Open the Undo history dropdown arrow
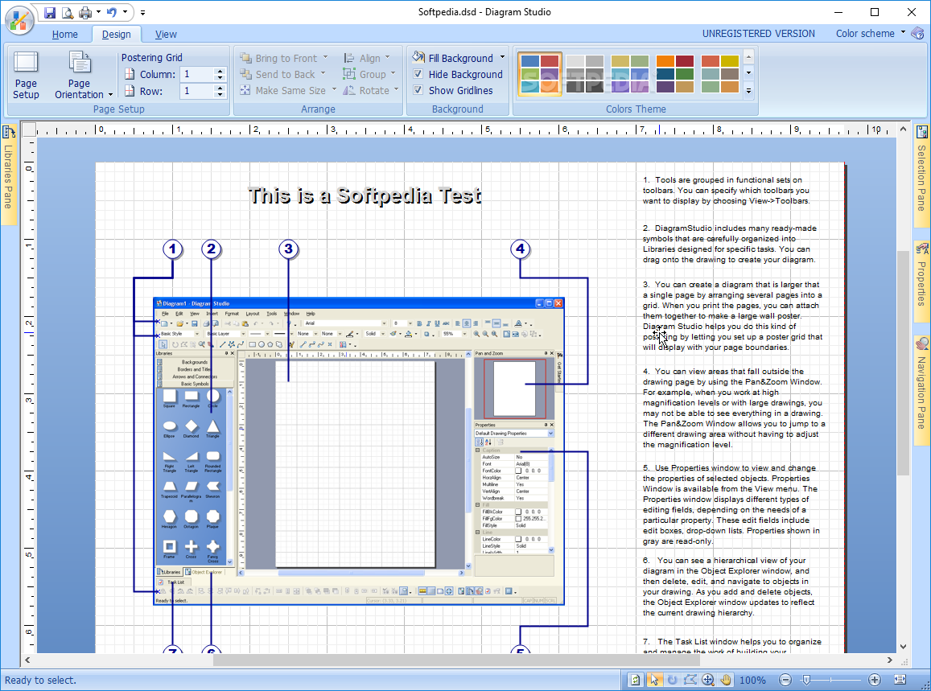931x691 pixels. click(125, 12)
